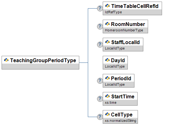Select the TeachingGroupPeriodType root node
This screenshot has height=125, width=169.
(40, 63)
